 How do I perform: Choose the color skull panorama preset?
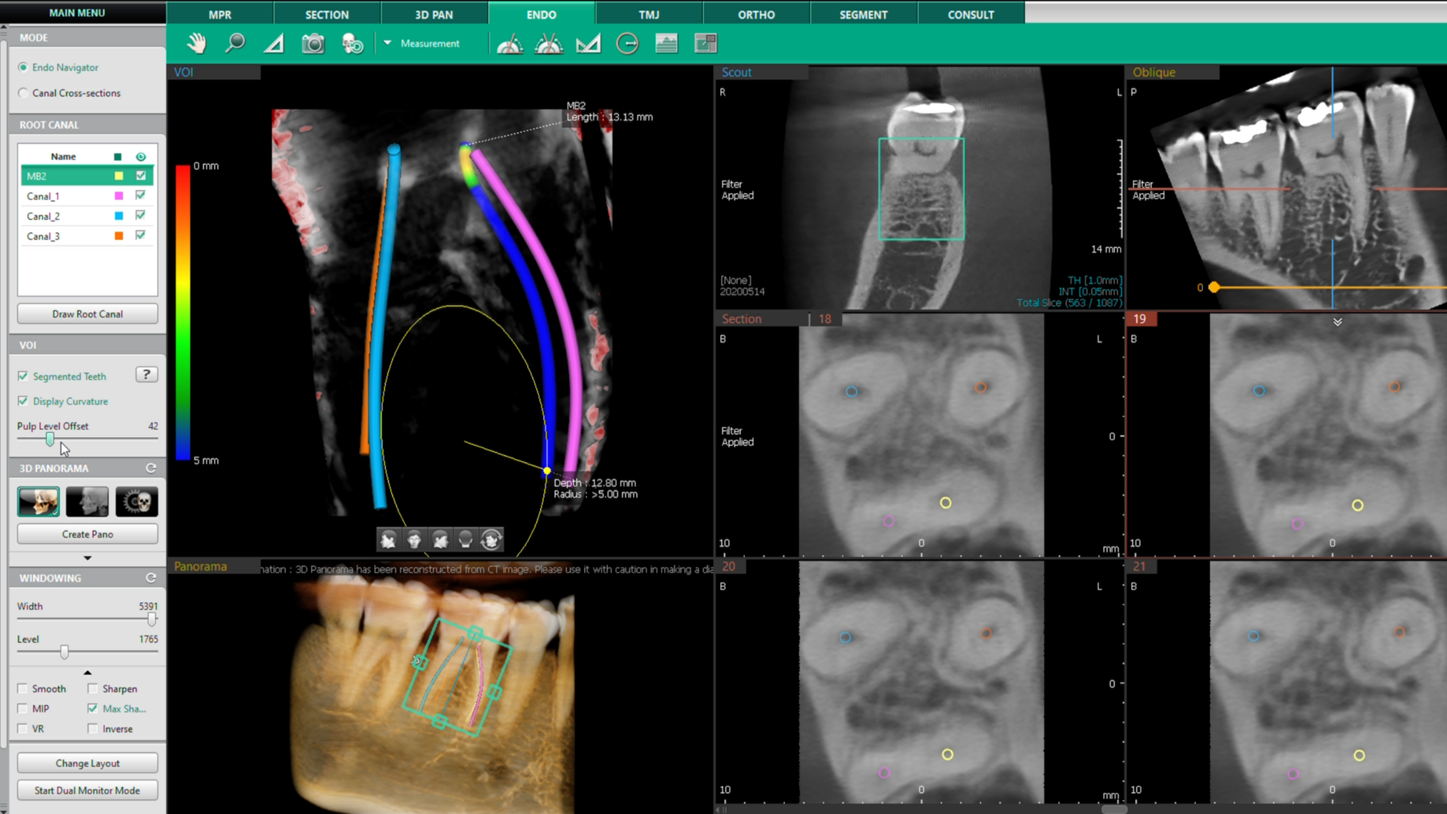point(38,501)
